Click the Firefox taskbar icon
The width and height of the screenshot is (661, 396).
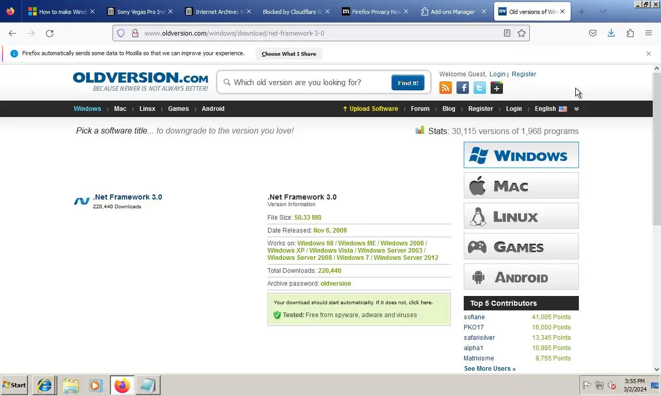tap(122, 385)
